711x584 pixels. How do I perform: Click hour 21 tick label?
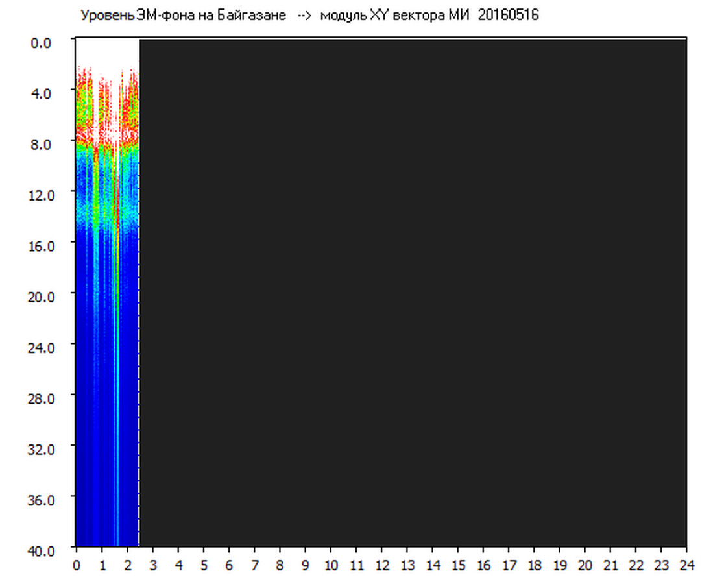tap(610, 565)
